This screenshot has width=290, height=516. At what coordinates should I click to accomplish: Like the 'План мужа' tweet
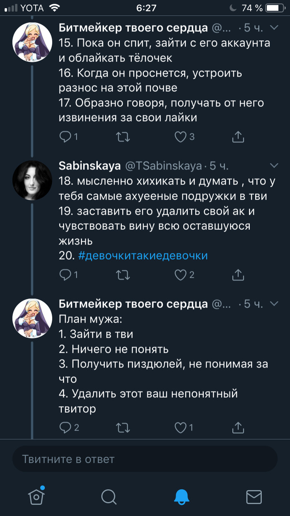point(181,427)
